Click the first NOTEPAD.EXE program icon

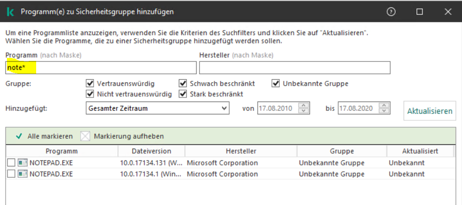22,163
